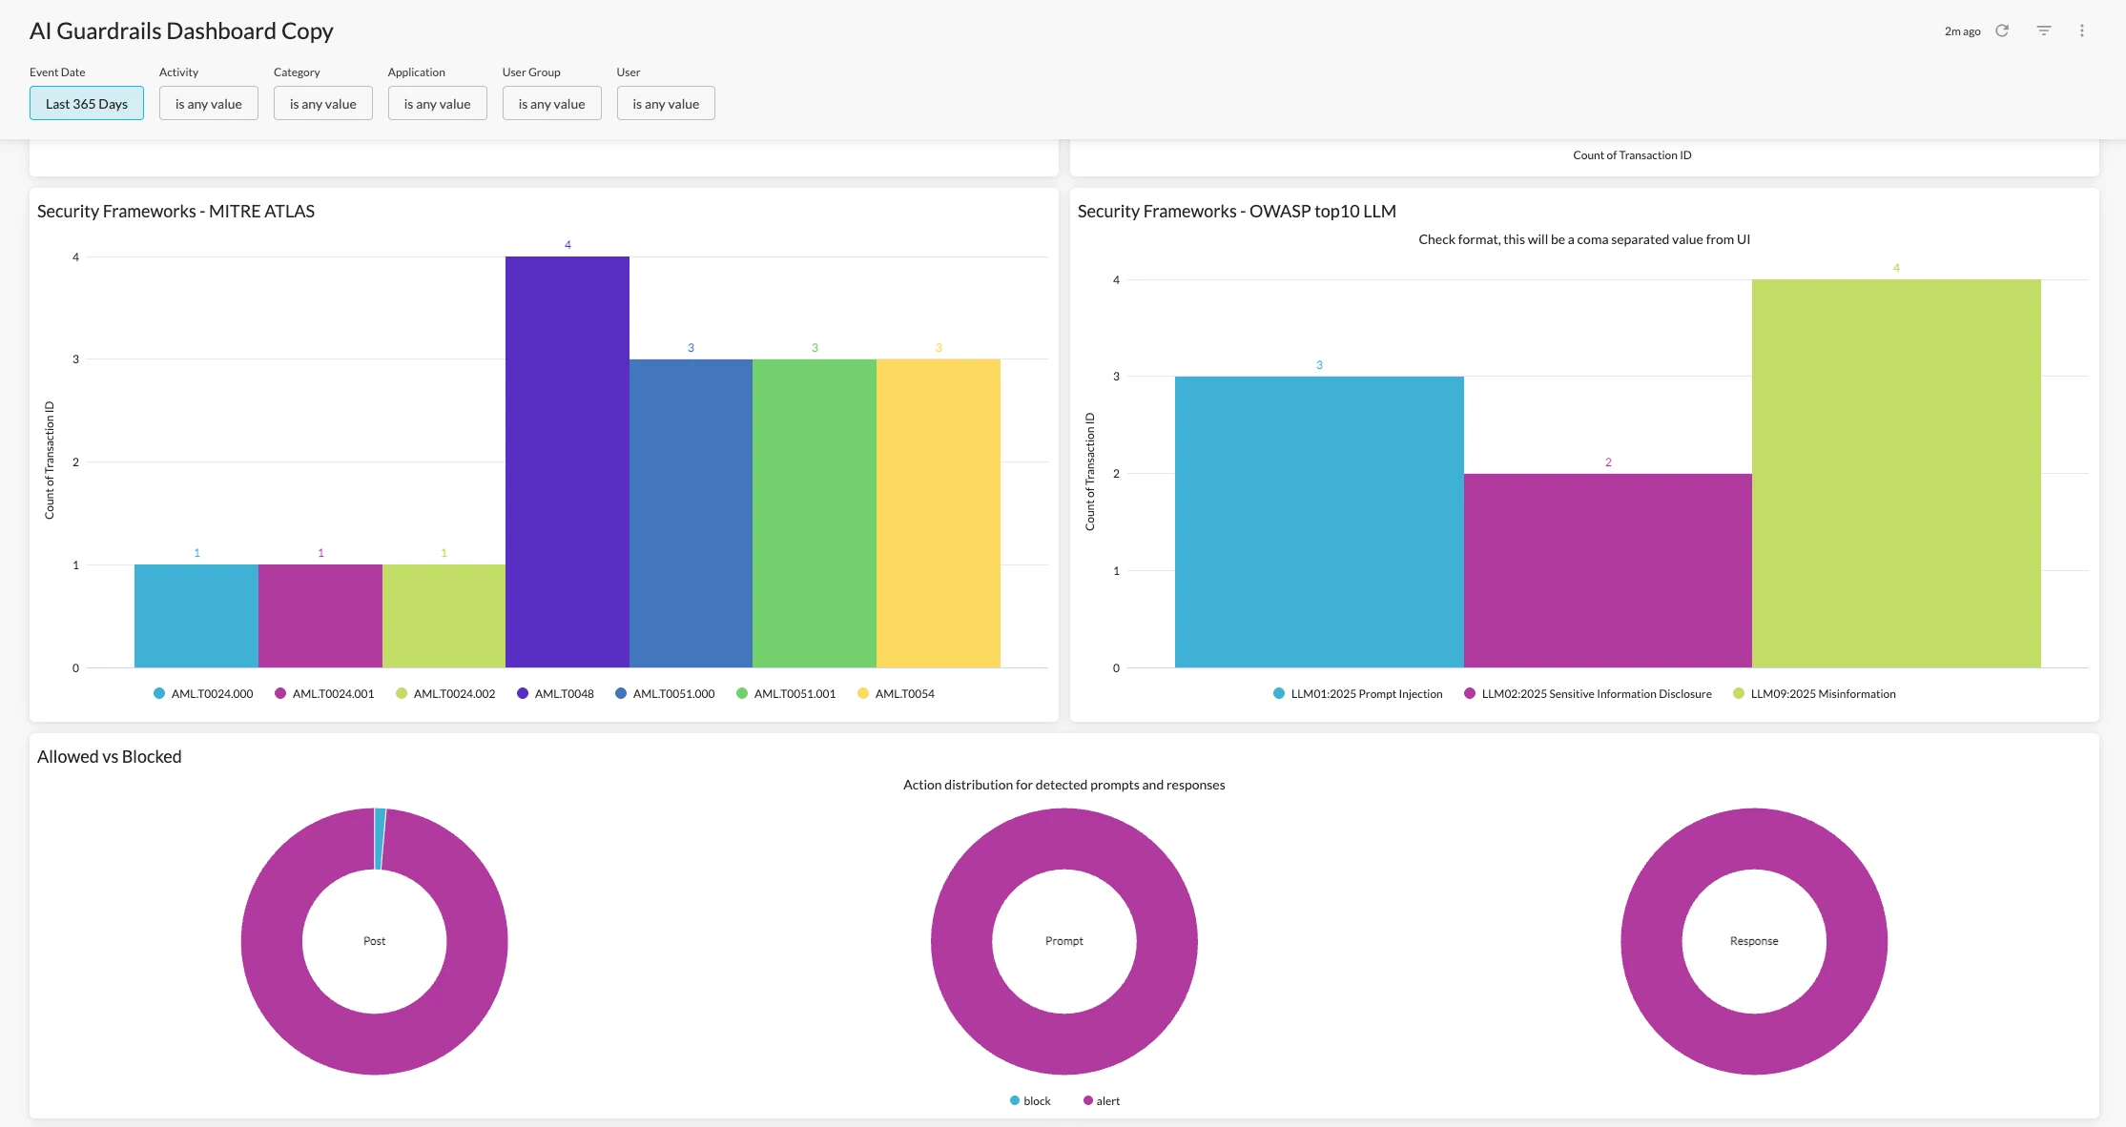The height and width of the screenshot is (1127, 2126).
Task: Toggle AML.T0024.000 legend series
Action: click(x=211, y=694)
